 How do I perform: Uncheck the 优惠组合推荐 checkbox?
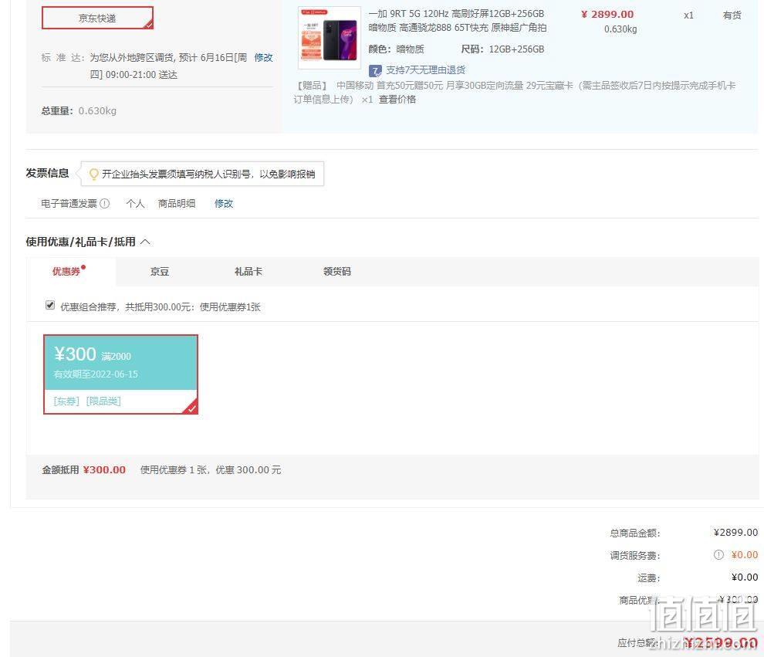(x=49, y=305)
